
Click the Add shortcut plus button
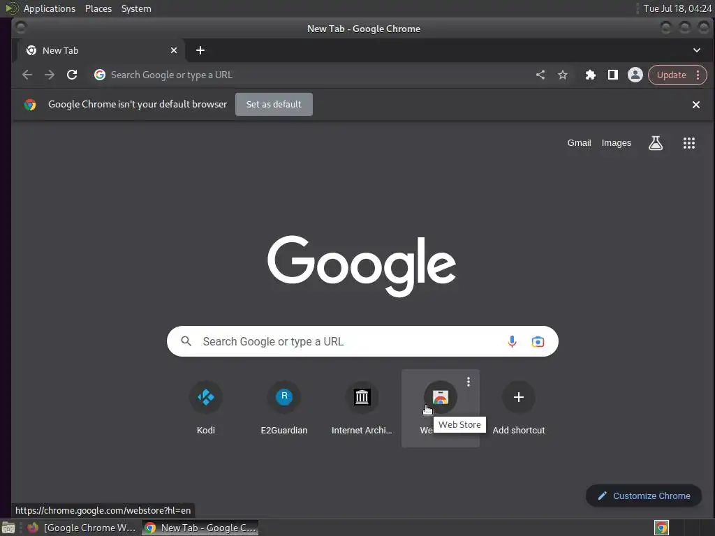coord(519,397)
